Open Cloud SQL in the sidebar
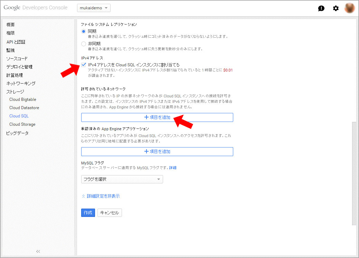This screenshot has width=359, height=258. click(19, 116)
